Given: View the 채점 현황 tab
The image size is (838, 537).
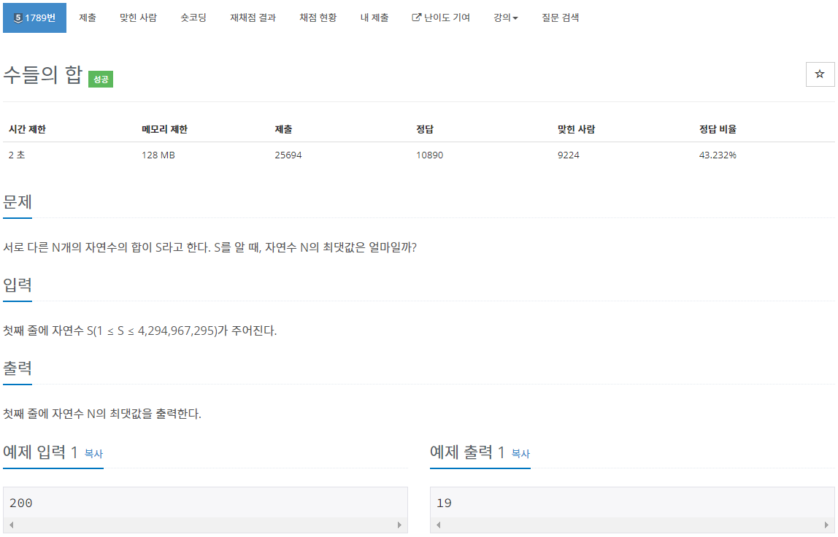Looking at the screenshot, I should tap(318, 18).
